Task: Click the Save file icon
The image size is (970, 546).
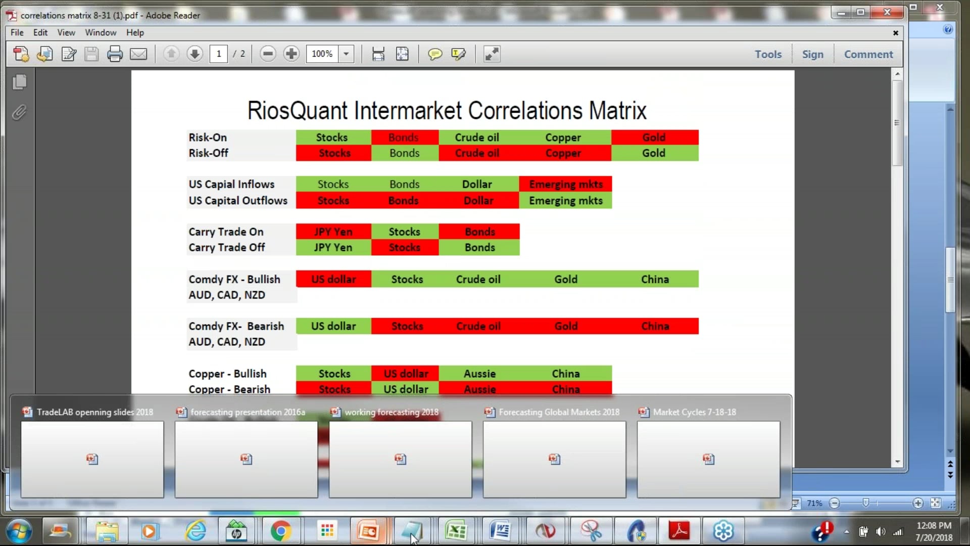Action: tap(91, 54)
